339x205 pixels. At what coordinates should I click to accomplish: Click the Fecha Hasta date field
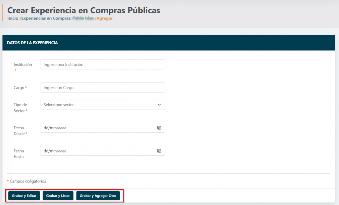pyautogui.click(x=103, y=151)
